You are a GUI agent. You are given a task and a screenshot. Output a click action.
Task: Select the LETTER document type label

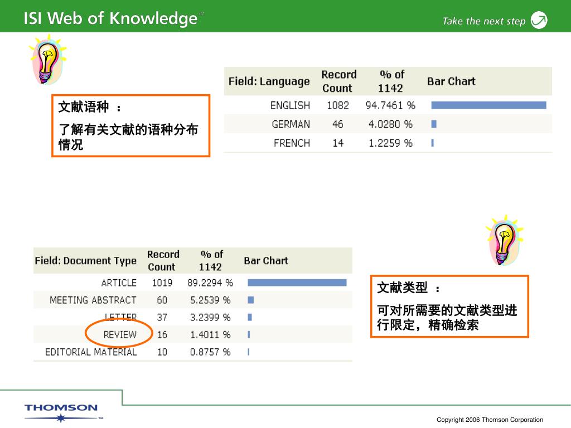click(x=120, y=317)
